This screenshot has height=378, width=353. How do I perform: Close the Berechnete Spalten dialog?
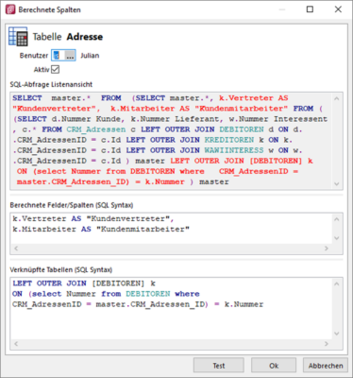(338, 9)
